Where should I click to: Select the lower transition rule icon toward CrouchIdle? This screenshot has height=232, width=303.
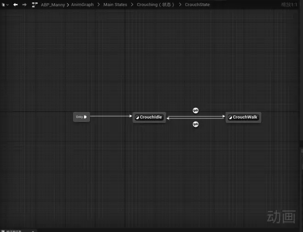pyautogui.click(x=196, y=124)
